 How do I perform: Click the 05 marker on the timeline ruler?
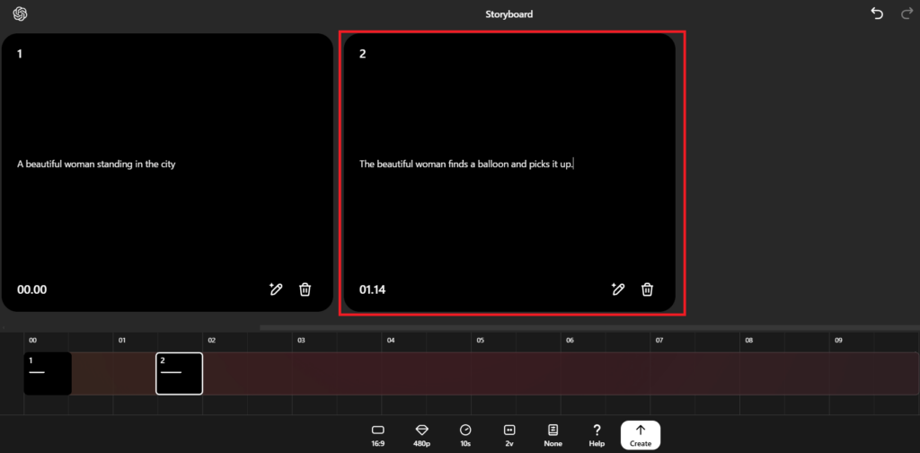point(480,341)
